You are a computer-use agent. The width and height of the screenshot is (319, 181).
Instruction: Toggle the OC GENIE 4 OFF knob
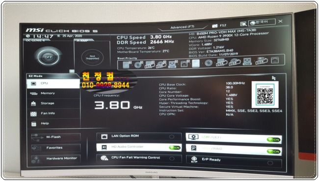point(48,57)
